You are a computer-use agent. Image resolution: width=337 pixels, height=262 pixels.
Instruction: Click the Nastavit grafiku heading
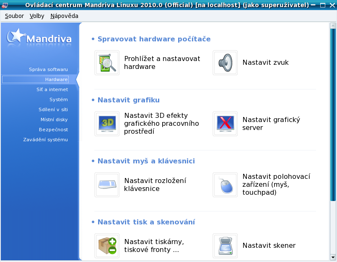[129, 100]
